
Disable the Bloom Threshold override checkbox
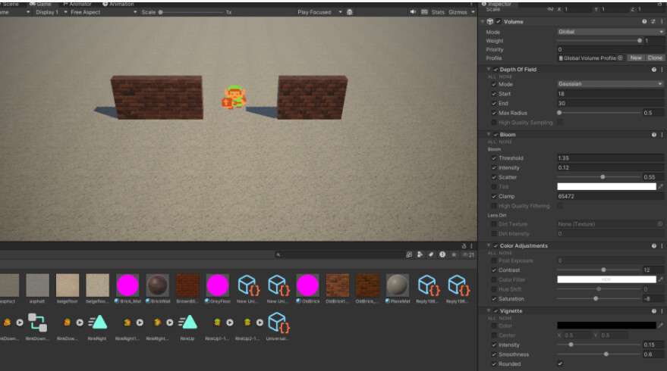click(495, 158)
